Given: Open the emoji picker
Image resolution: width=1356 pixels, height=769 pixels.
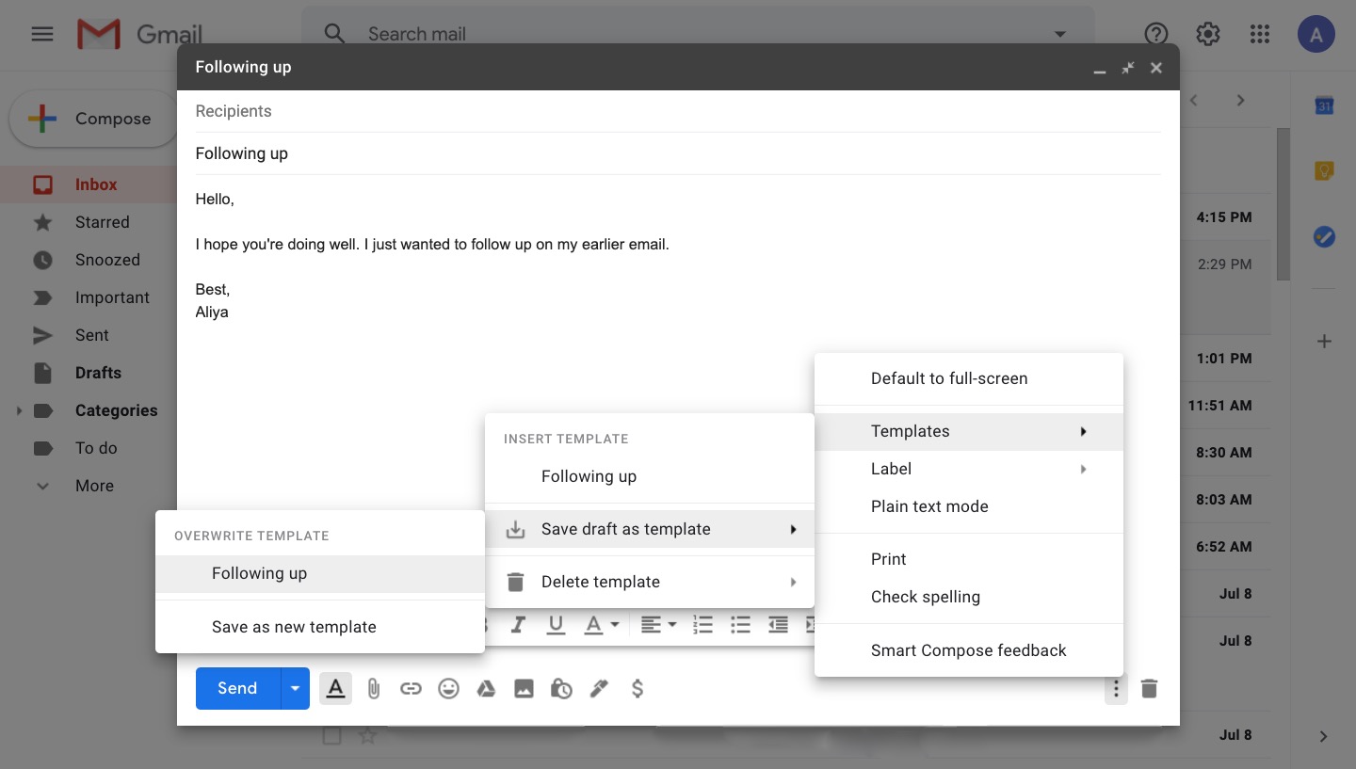Looking at the screenshot, I should pos(449,689).
